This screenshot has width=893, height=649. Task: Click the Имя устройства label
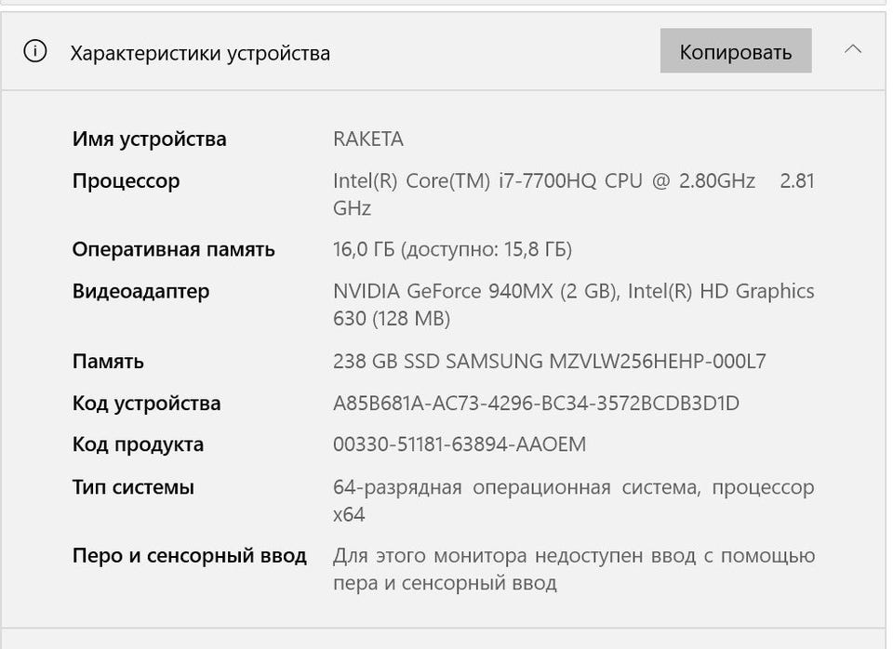coord(149,139)
